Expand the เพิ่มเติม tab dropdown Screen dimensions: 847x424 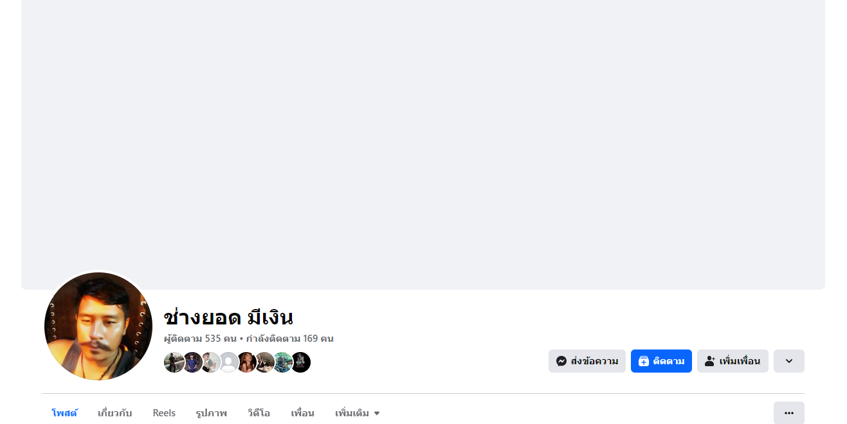tap(358, 413)
